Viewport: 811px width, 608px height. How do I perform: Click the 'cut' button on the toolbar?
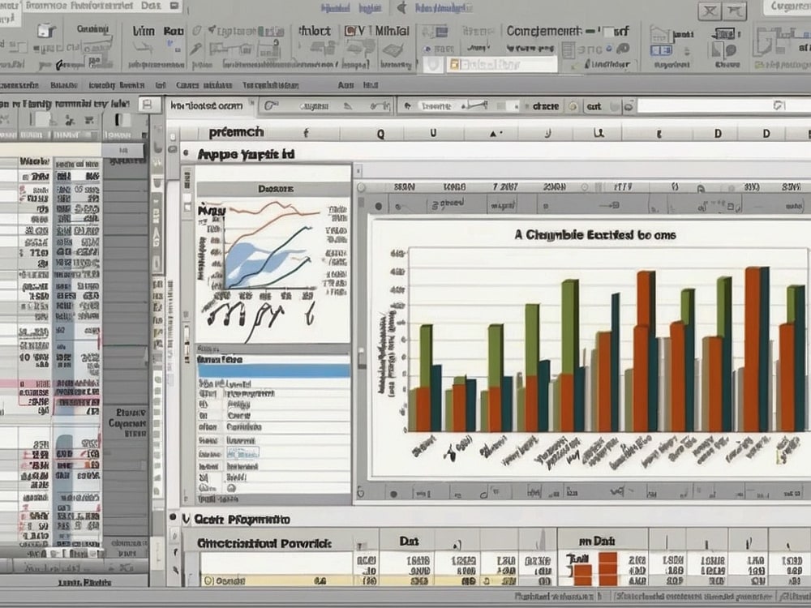point(594,106)
